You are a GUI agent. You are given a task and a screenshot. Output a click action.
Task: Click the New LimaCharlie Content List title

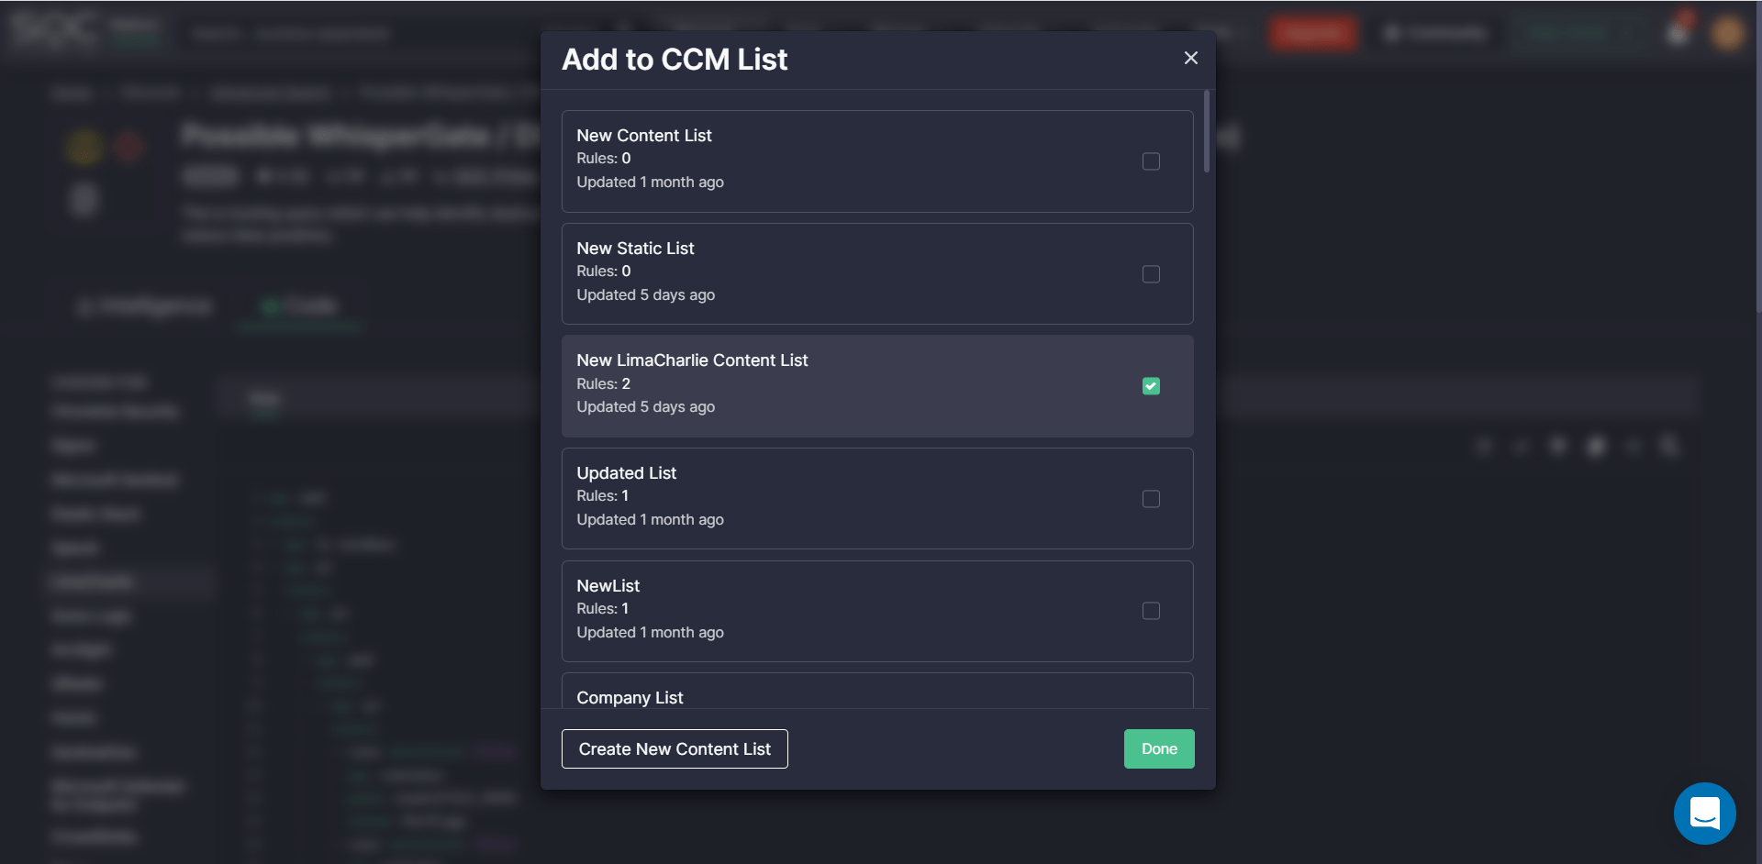coord(692,360)
